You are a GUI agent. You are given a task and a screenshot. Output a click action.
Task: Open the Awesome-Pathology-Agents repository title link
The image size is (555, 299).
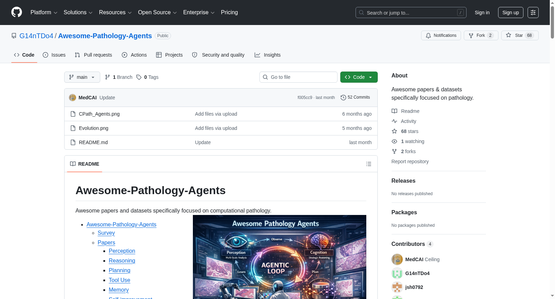(105, 36)
